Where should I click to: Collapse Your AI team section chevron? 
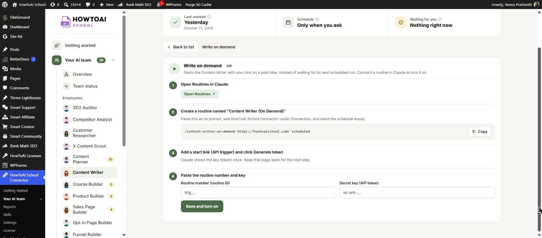pos(113,60)
